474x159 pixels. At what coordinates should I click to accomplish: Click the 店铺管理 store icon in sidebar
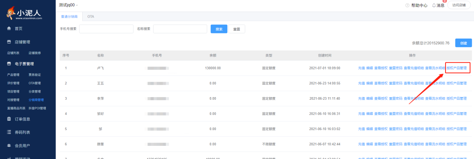[x=9, y=42]
